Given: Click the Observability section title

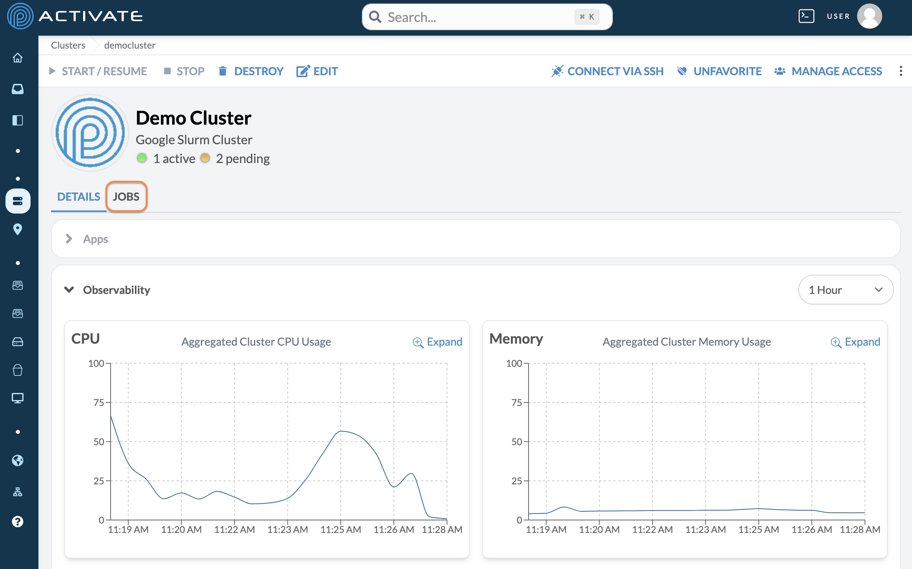Looking at the screenshot, I should [116, 290].
